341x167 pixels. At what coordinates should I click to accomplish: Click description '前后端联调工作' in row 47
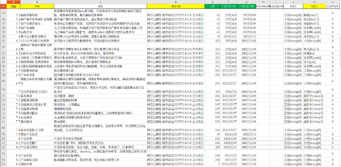pos(100,70)
